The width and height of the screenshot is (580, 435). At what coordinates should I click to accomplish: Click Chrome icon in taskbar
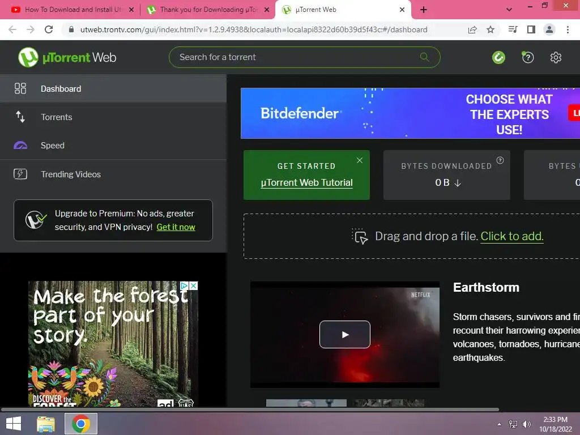point(81,424)
